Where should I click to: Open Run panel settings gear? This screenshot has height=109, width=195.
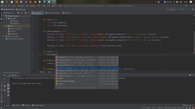[x=190, y=75]
